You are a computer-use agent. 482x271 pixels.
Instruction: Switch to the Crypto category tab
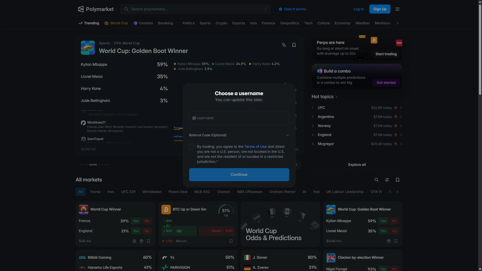pos(221,23)
